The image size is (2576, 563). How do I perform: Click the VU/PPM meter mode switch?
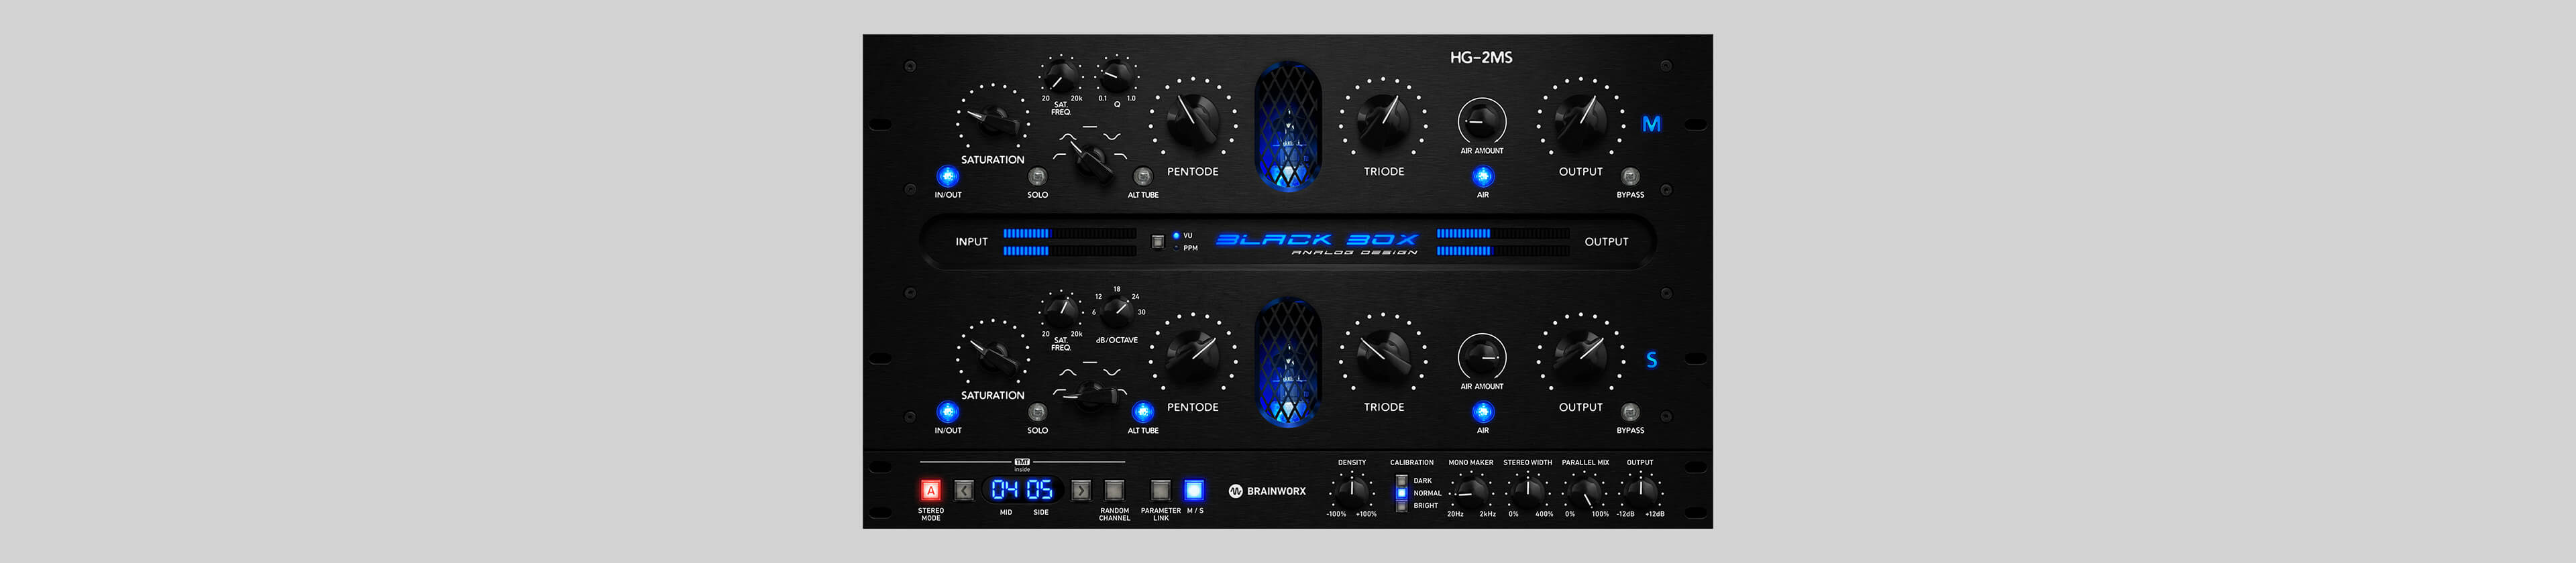[x=1157, y=241]
